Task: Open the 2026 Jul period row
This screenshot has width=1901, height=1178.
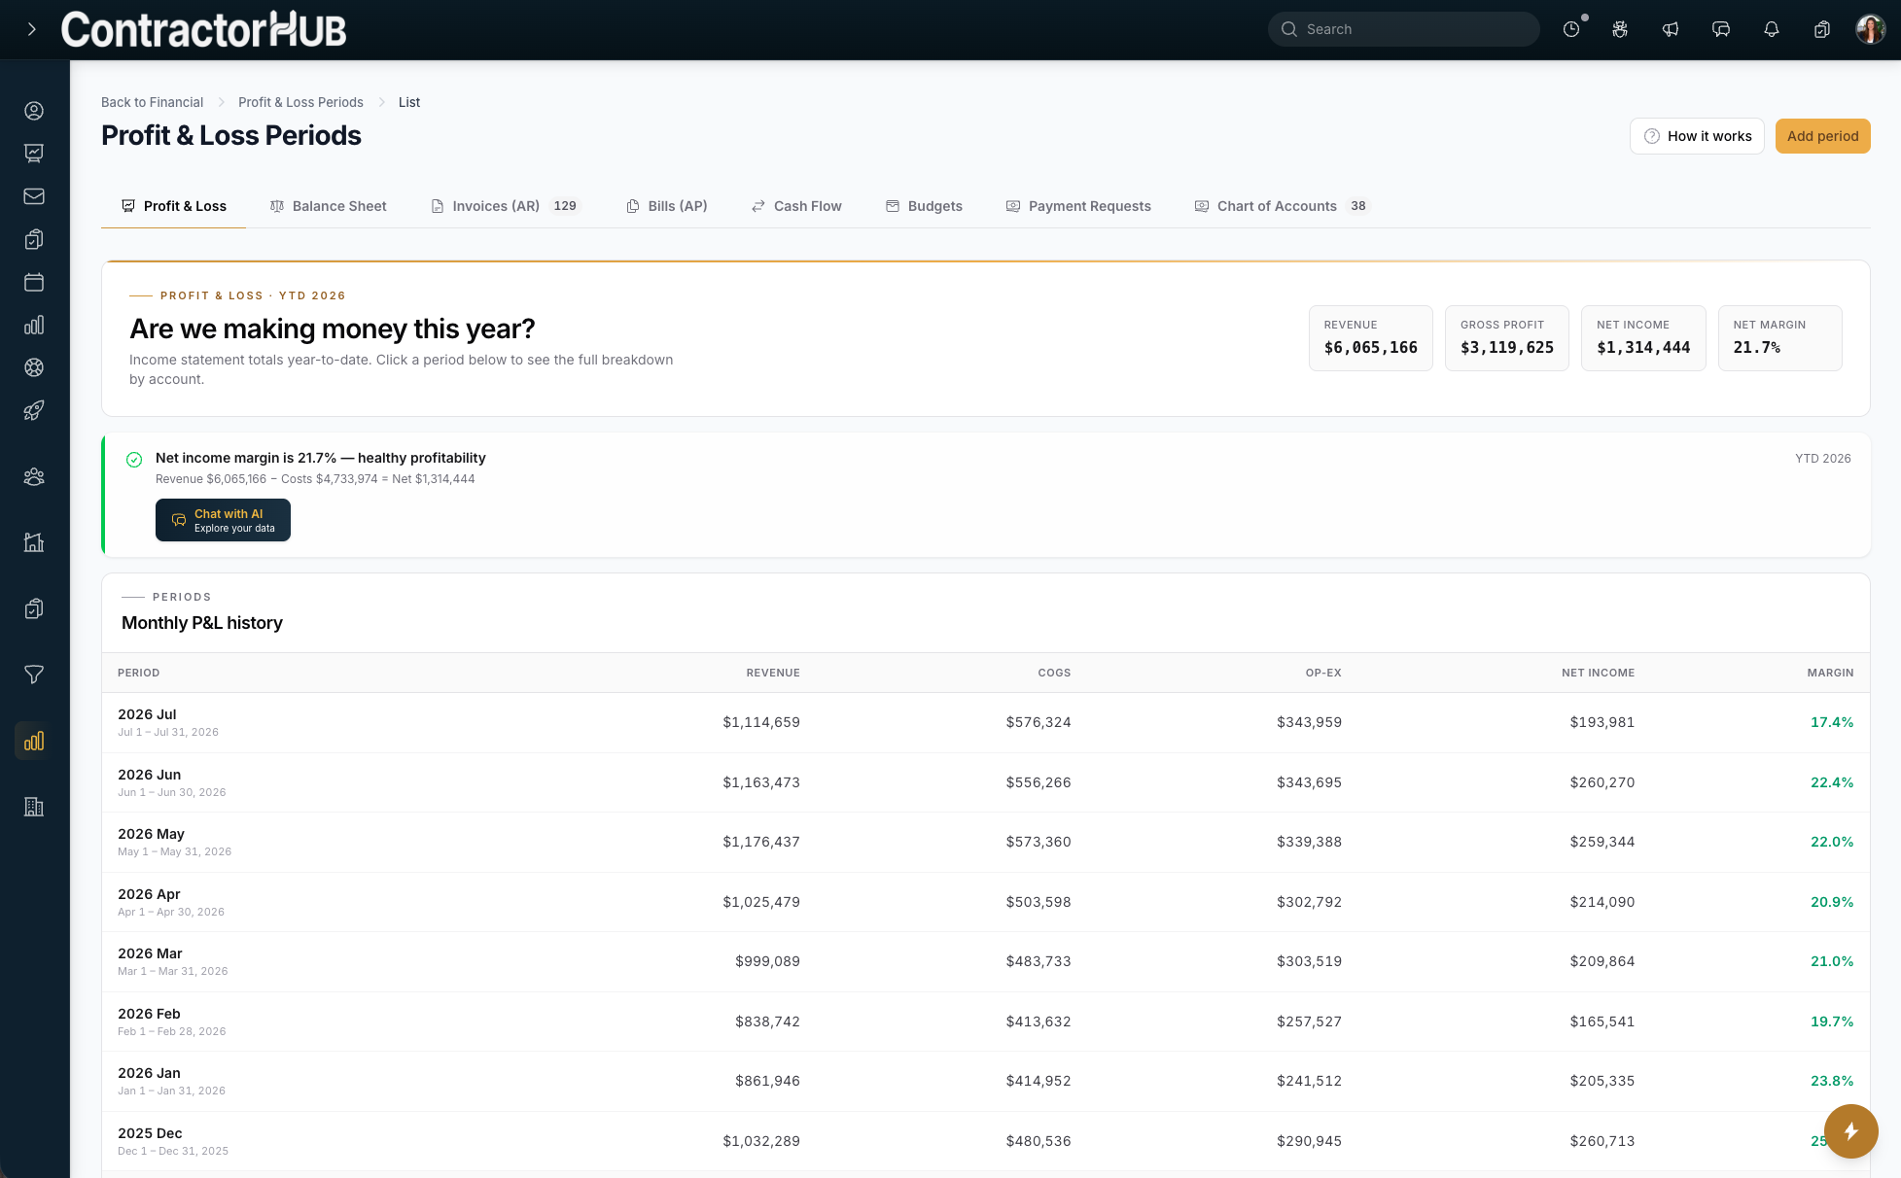Action: tap(985, 722)
